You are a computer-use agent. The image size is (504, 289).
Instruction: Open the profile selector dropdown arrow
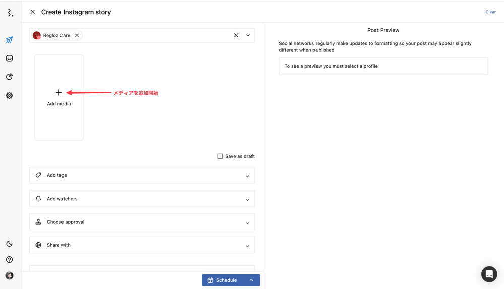tap(248, 35)
